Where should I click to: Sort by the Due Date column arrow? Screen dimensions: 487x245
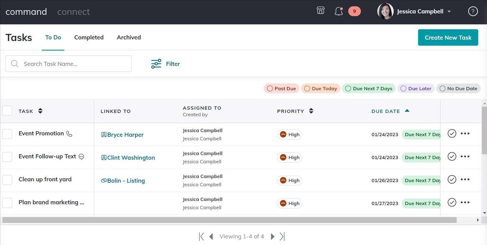(407, 111)
